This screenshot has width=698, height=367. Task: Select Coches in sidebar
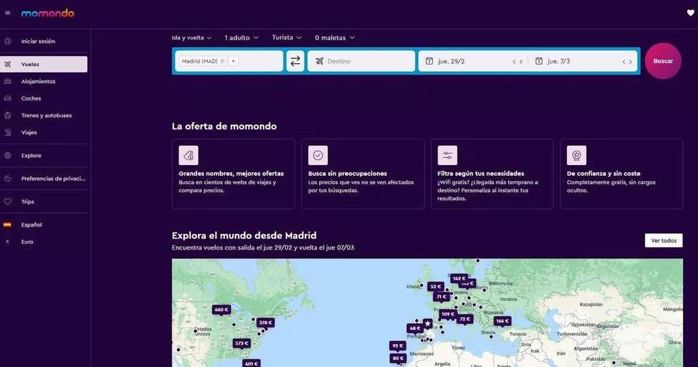pyautogui.click(x=44, y=98)
